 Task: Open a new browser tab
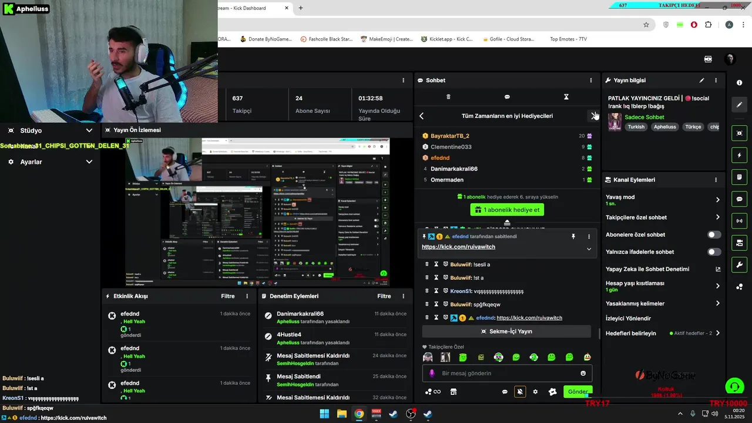[301, 8]
